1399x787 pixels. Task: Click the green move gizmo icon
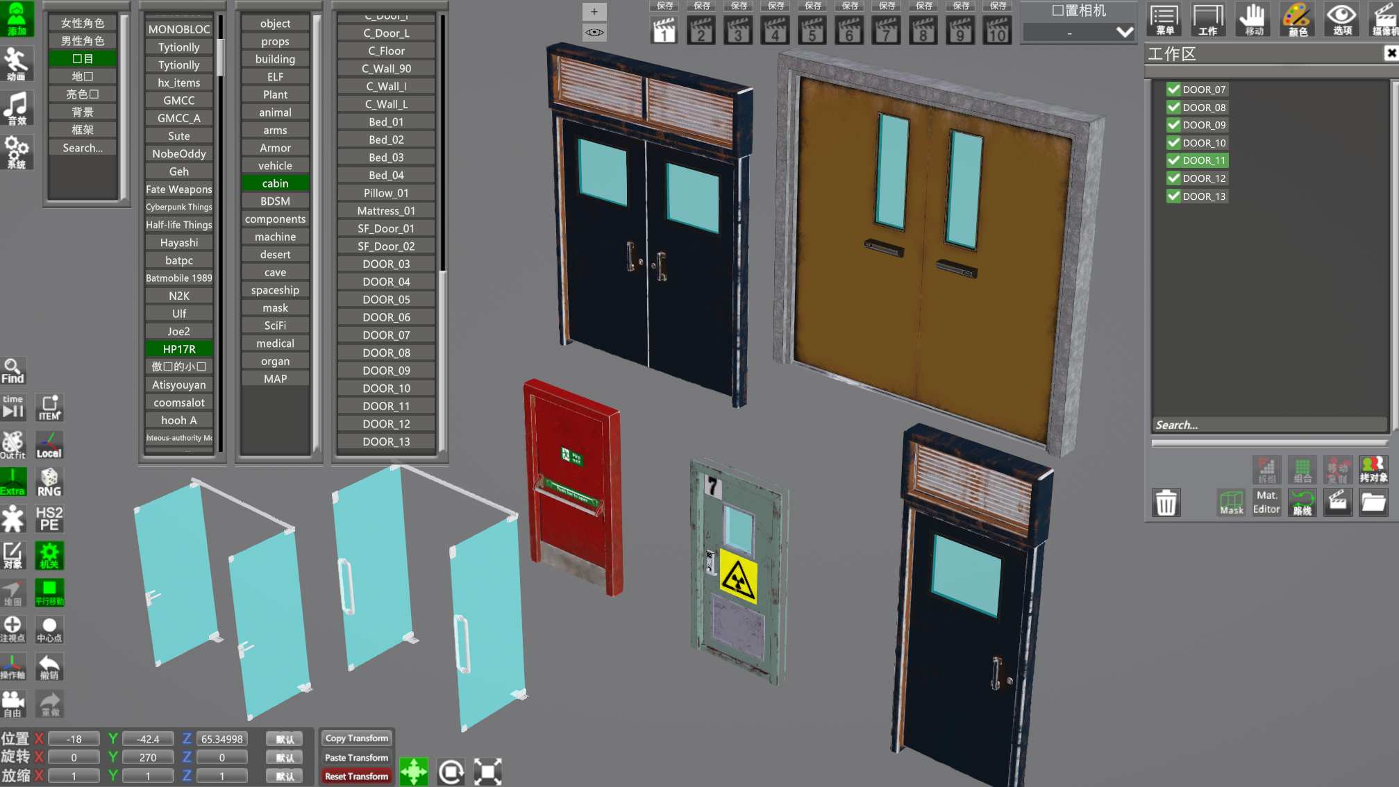click(x=414, y=771)
